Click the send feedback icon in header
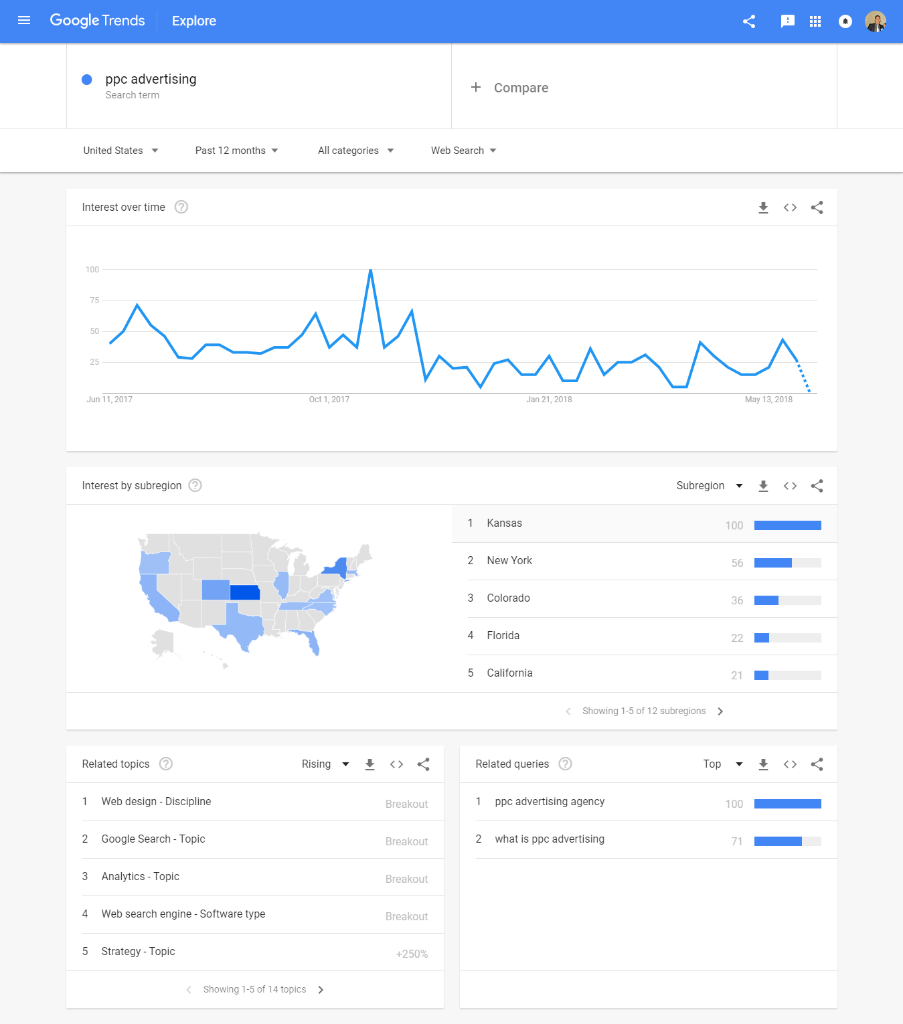This screenshot has height=1024, width=903. (x=788, y=21)
